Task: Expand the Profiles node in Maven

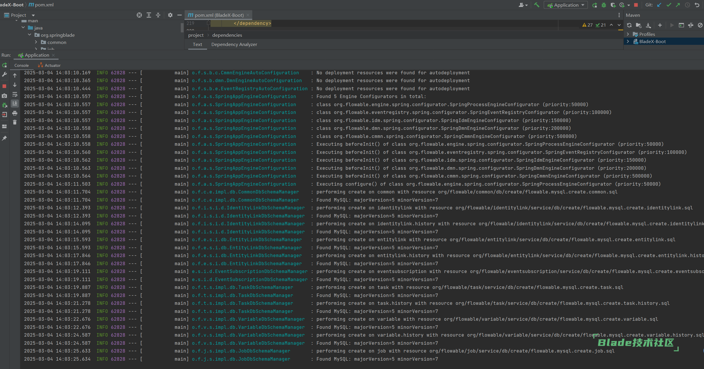Action: point(628,34)
